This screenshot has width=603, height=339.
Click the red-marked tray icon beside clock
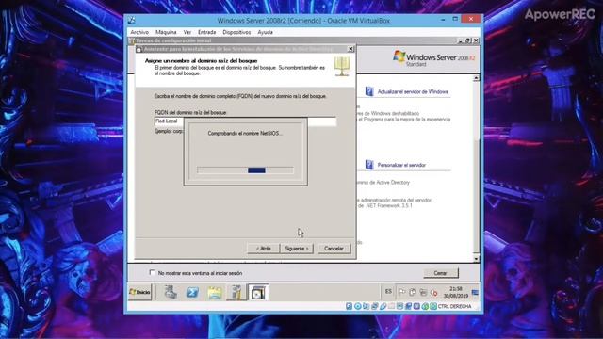point(434,293)
